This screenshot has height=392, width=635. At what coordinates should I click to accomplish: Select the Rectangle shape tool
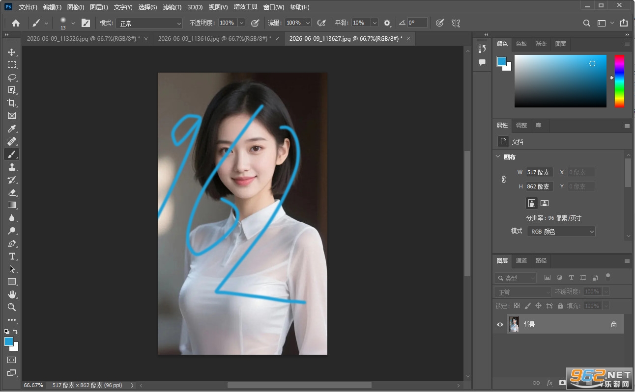click(12, 282)
